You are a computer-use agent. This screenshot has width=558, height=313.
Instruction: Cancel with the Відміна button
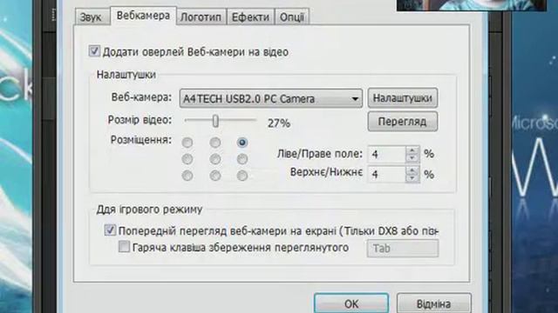click(434, 303)
